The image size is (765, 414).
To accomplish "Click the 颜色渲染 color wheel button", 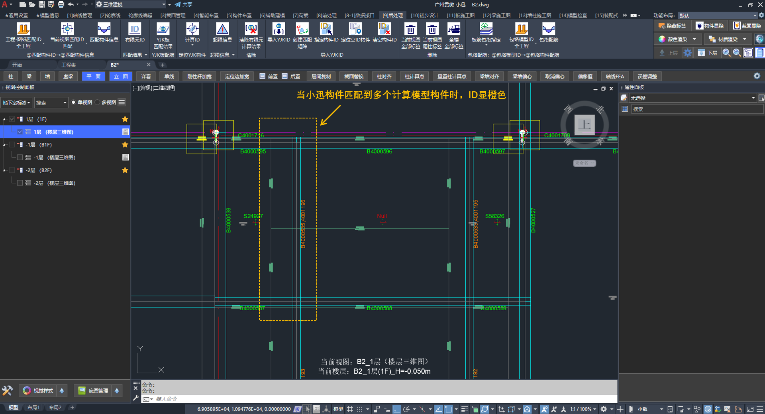I will click(x=662, y=39).
